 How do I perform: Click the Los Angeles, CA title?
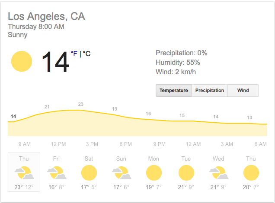tap(46, 16)
